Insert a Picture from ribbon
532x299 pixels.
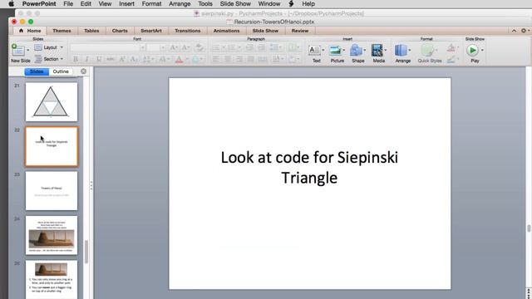(x=335, y=50)
